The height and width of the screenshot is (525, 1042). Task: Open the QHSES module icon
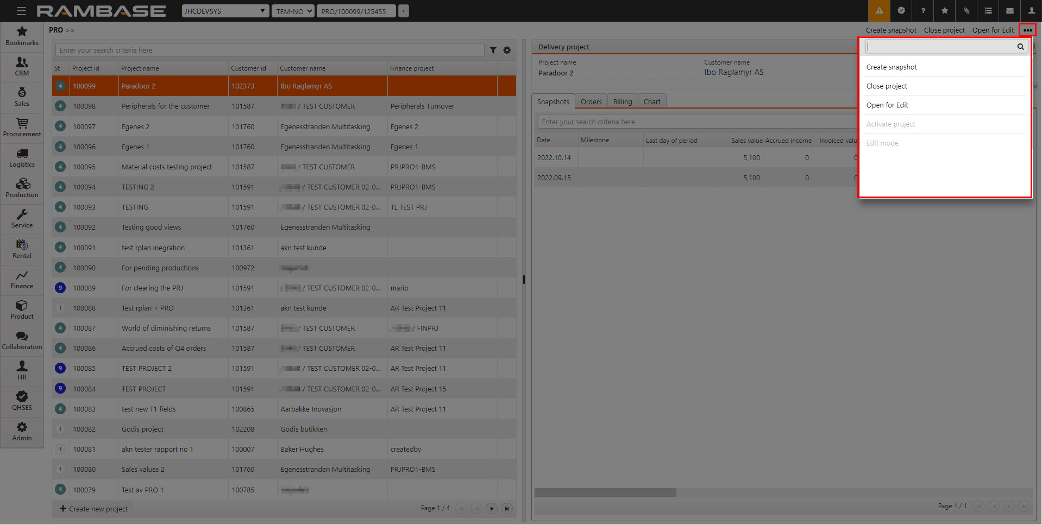22,400
